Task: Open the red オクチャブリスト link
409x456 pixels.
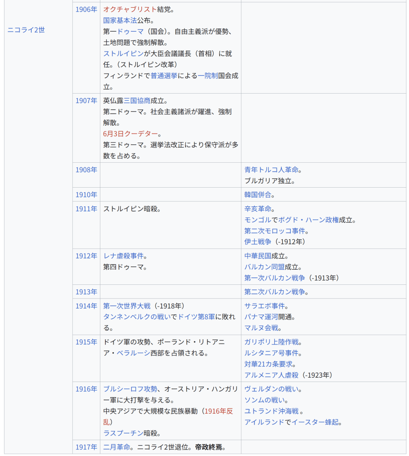Action: 130,9
